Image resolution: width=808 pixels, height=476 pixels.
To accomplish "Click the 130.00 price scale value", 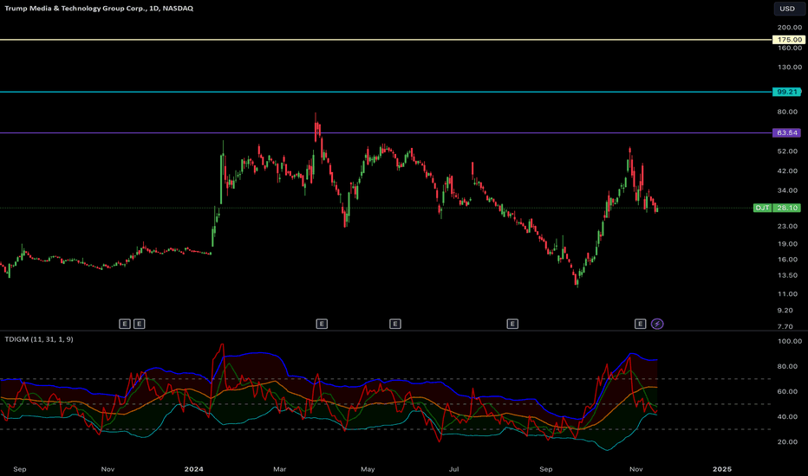I will point(790,67).
